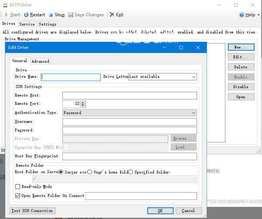
Task: Click the SFTP Drive app icon in title bar
Action: (x=5, y=5)
